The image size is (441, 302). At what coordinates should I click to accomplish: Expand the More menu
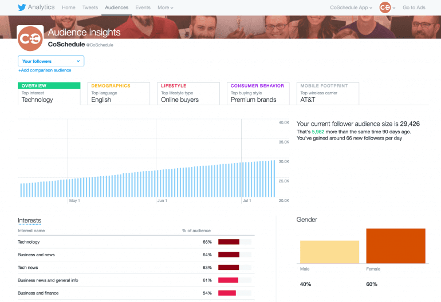click(x=166, y=7)
